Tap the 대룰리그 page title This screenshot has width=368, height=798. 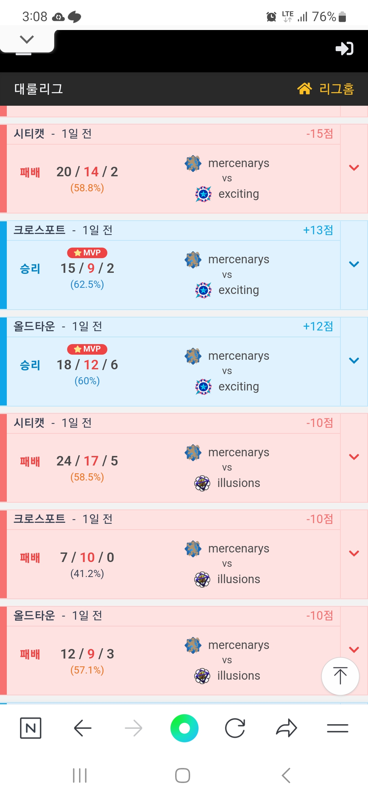[x=39, y=89]
